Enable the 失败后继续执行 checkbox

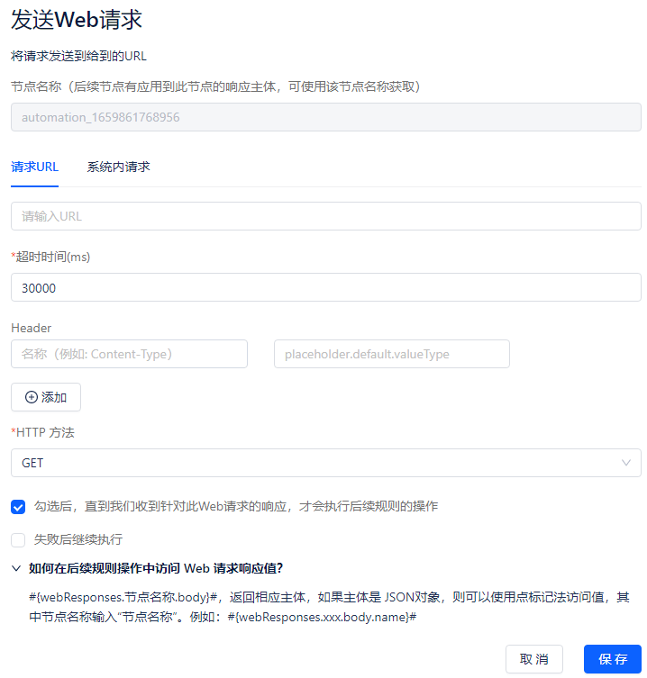18,539
